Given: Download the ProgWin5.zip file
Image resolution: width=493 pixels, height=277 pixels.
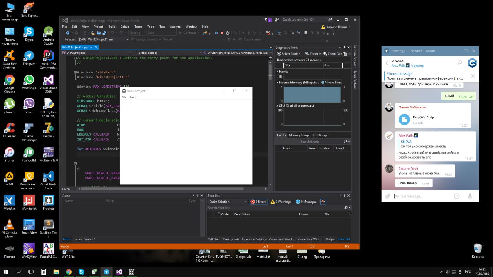Looking at the screenshot, I should coord(404,120).
